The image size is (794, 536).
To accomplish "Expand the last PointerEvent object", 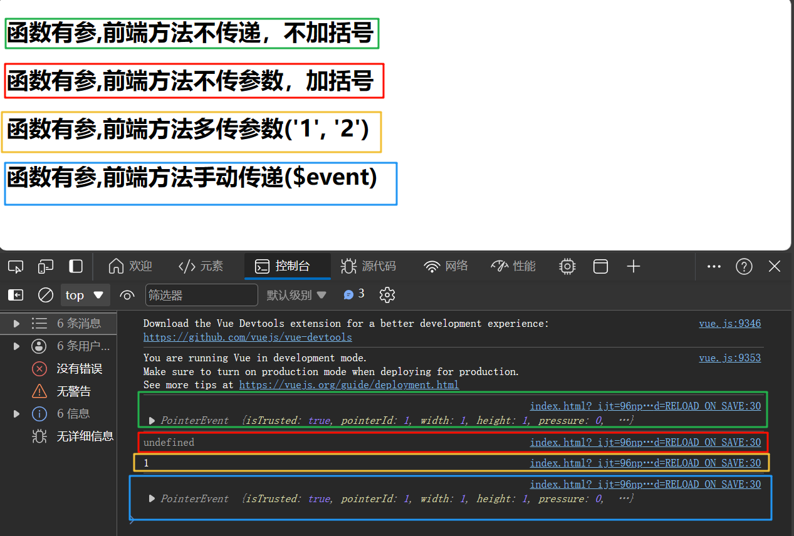I will point(152,499).
